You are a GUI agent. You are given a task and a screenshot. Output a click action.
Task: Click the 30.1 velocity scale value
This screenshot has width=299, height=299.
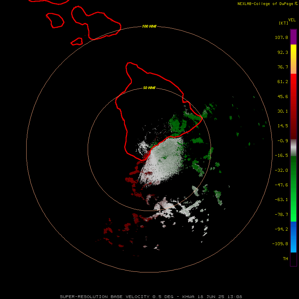[283, 111]
